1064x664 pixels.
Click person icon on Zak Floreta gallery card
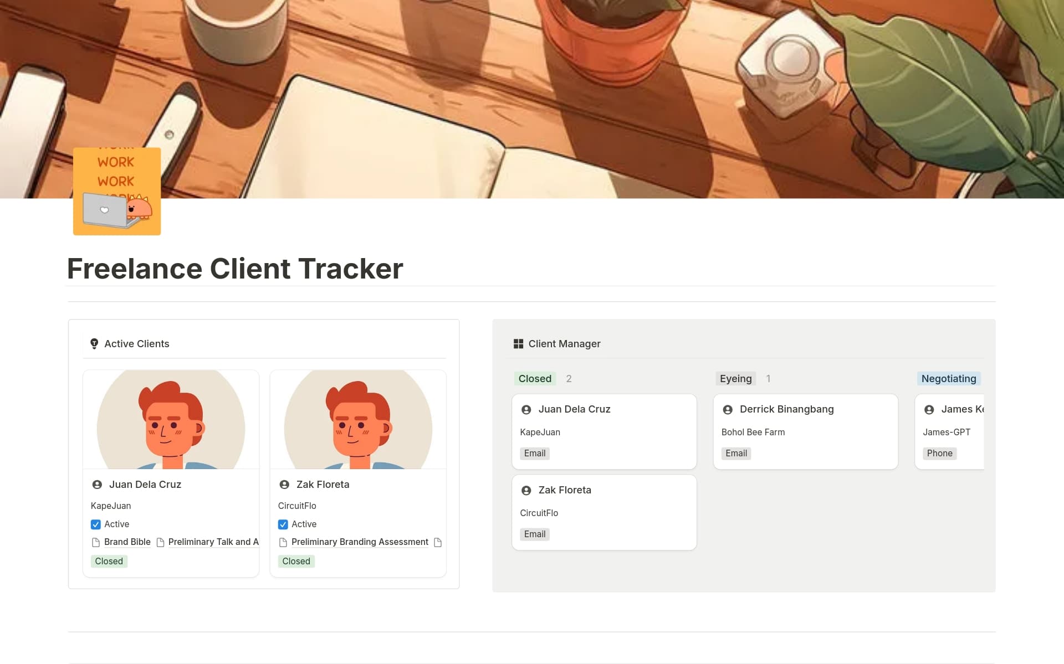click(284, 485)
